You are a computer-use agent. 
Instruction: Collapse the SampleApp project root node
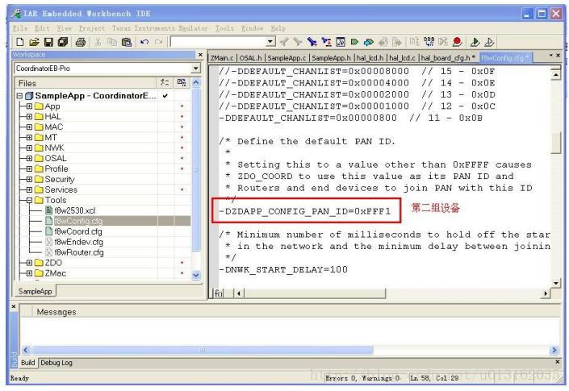coord(19,96)
